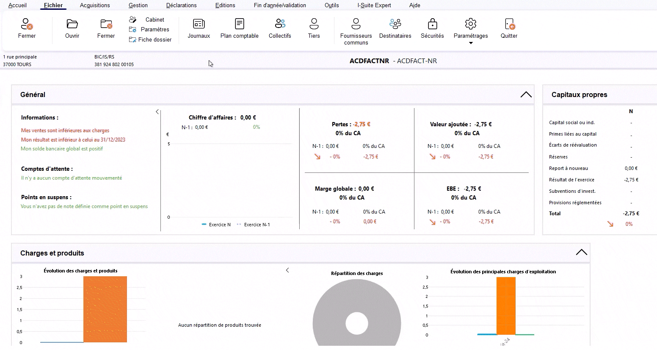Click 'Résultat de l'exercice' row
657x350 pixels.
(x=594, y=180)
